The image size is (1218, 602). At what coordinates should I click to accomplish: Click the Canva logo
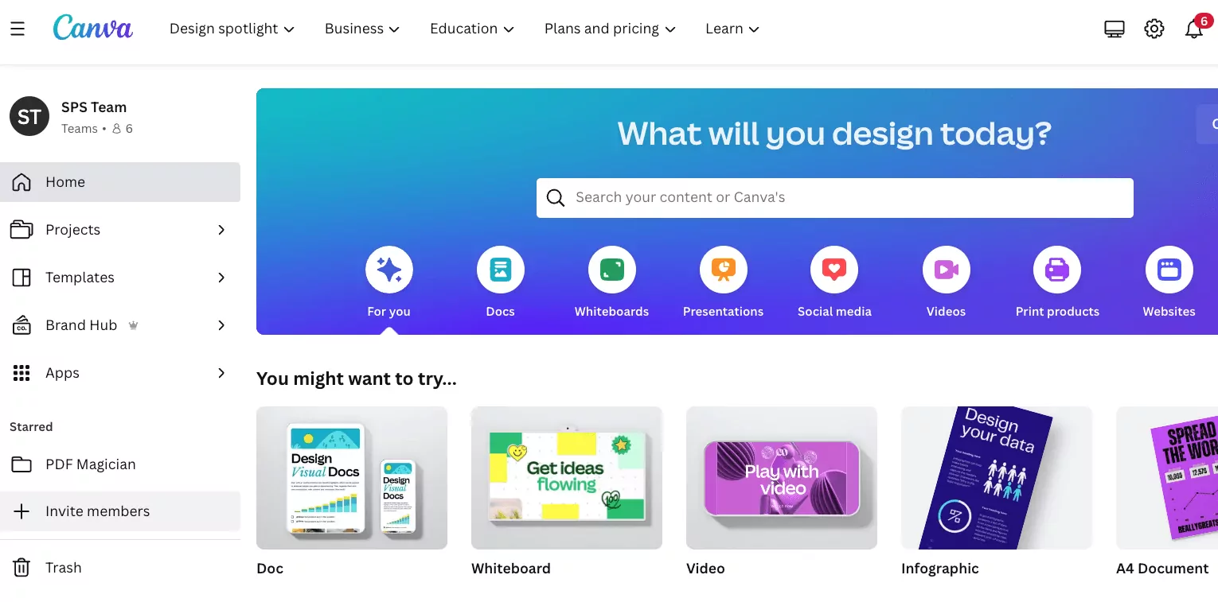pos(92,28)
